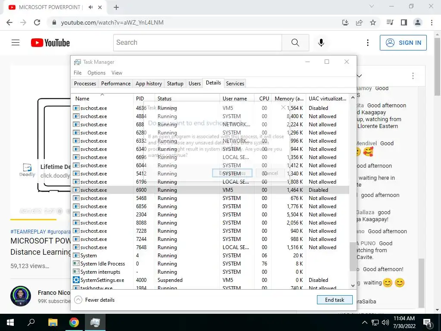The height and width of the screenshot is (331, 441).
Task: Open live chat three-dot options menu
Action: coord(413,76)
